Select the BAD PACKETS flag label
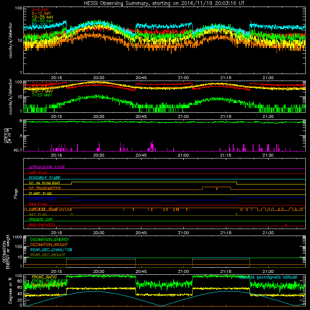This screenshot has height=310, width=310. [x=42, y=225]
